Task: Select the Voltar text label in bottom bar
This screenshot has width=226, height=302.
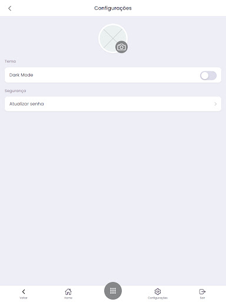Action: click(24, 298)
